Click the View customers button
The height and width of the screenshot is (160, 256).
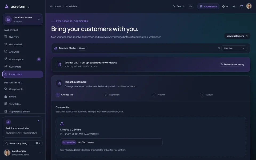point(237,36)
